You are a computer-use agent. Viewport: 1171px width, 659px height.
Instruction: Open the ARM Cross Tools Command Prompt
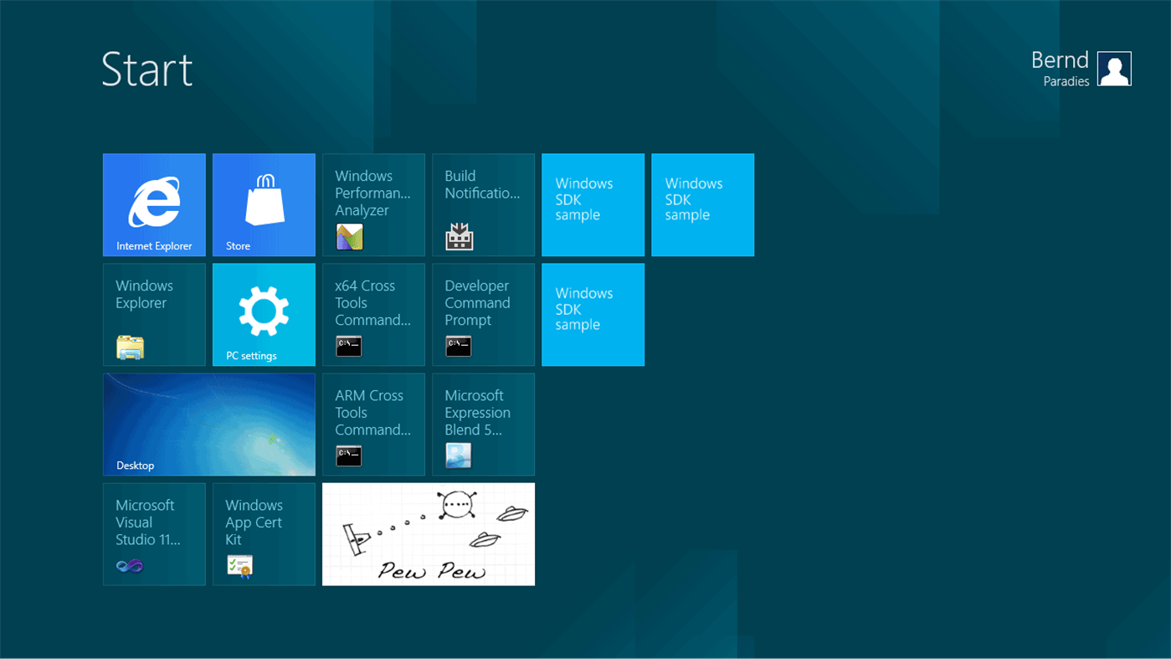(373, 424)
